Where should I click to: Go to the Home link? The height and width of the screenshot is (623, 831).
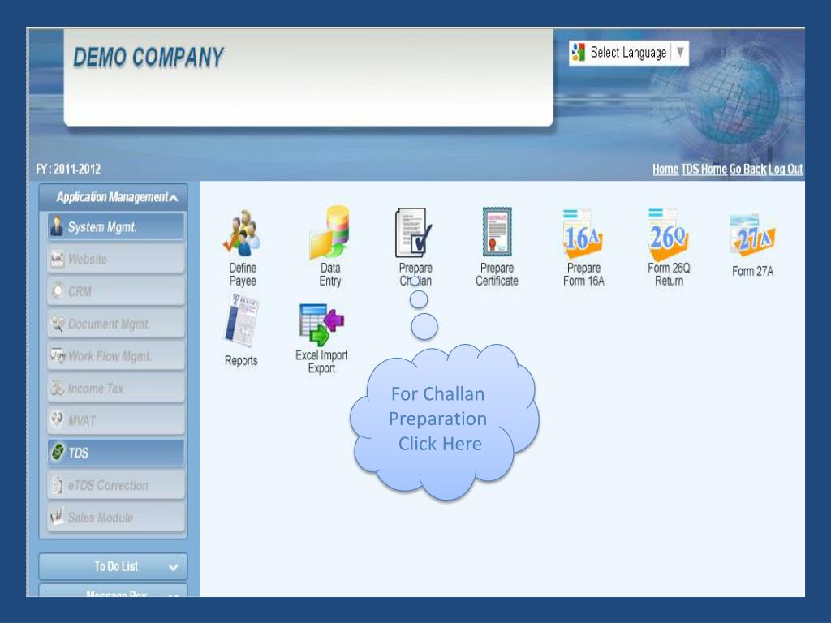665,169
